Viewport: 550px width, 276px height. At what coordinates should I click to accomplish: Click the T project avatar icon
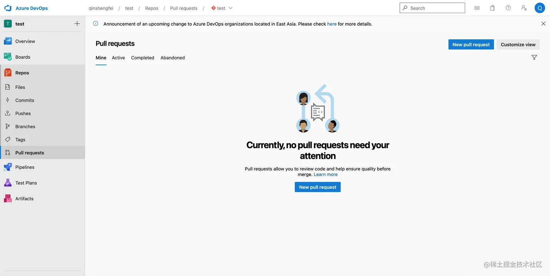tap(8, 24)
